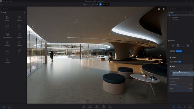Viewport: 194px width, 109px height.
Task: Open the Vegetation library category
Action: click(19, 18)
